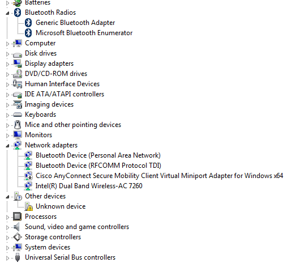Click the Disk drives icon
The height and width of the screenshot is (271, 288).
point(18,55)
